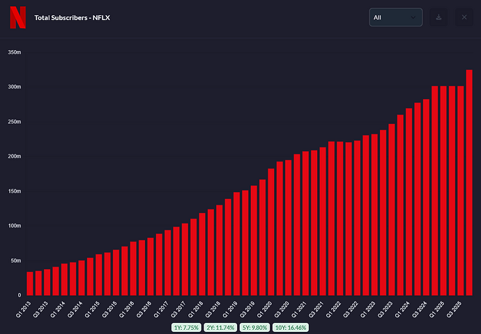Click the Q1 2022 subscriber bar

point(340,218)
